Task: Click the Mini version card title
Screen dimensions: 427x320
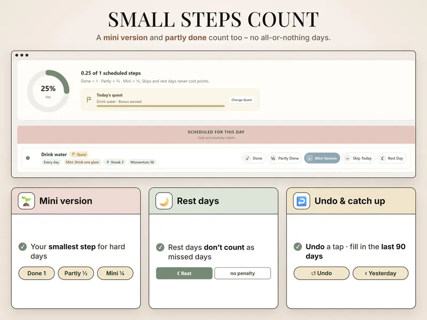Action: coord(66,201)
